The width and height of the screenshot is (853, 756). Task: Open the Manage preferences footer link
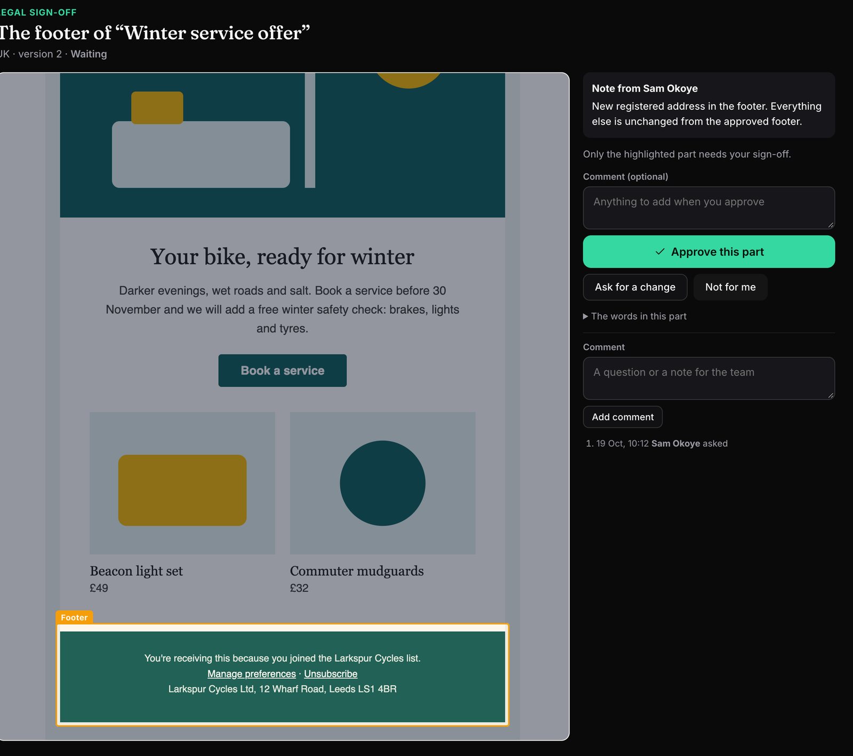[252, 673]
